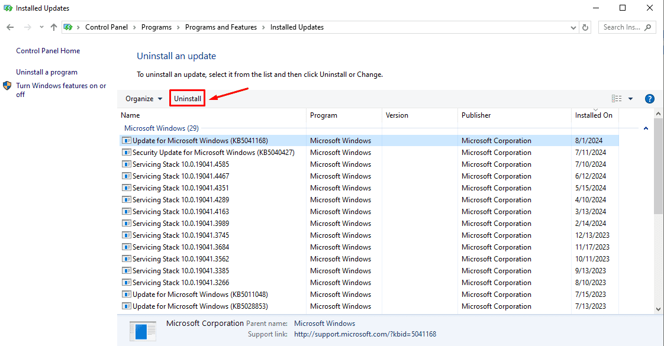The image size is (664, 346).
Task: Open Control Panel Home link
Action: pos(48,51)
